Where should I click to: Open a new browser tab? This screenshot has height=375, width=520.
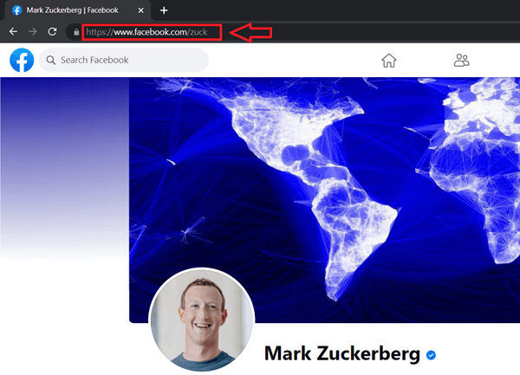164,10
